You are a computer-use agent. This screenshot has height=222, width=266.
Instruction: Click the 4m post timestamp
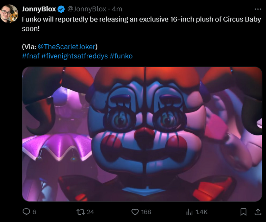pos(117,9)
